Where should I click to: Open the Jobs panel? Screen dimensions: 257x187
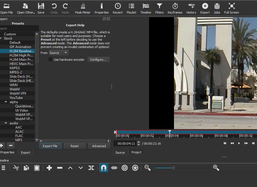pos(217,8)
